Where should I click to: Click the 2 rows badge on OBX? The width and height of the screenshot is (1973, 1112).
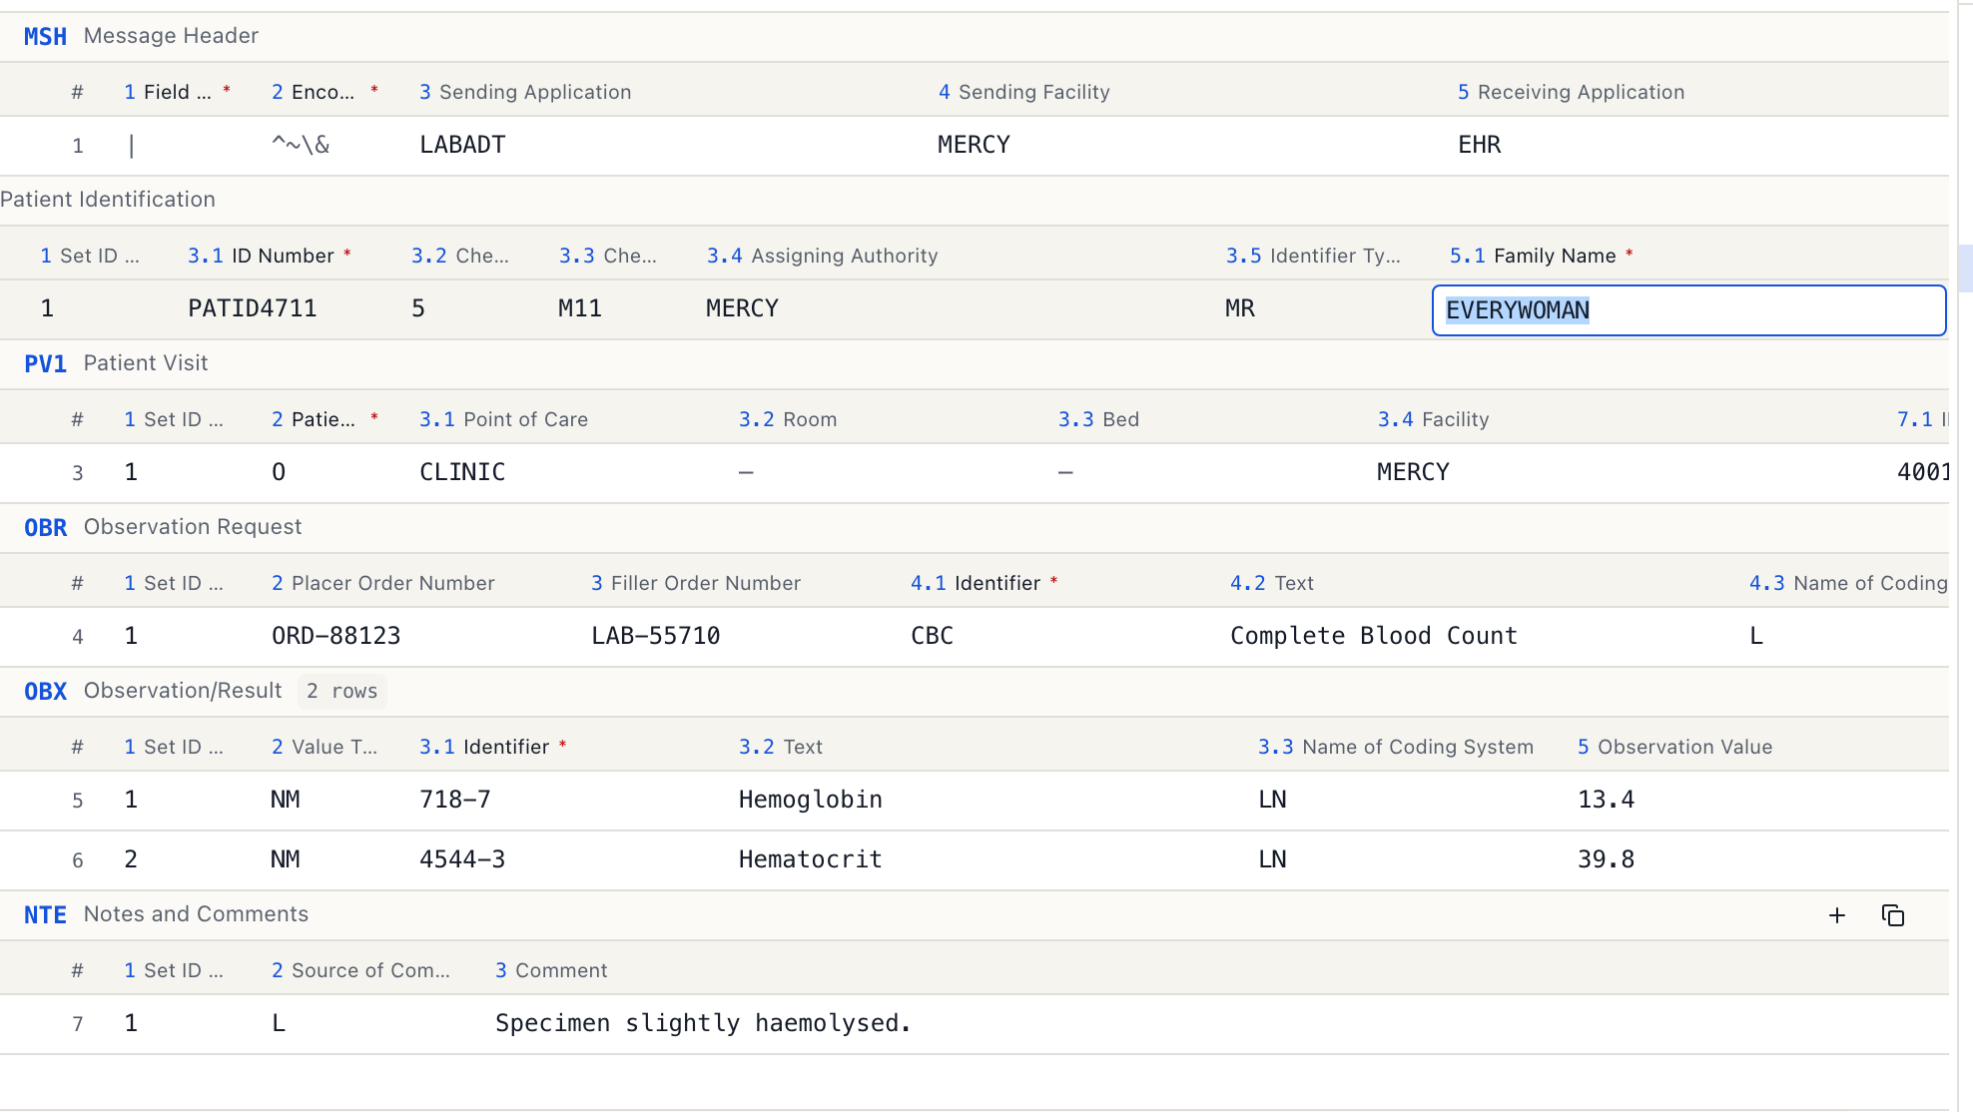341,692
